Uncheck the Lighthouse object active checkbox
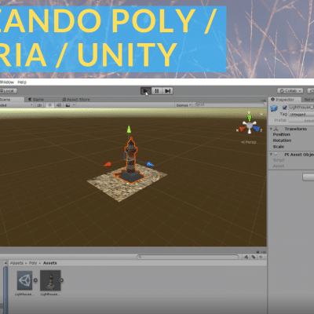This screenshot has height=314, width=314. (285, 108)
